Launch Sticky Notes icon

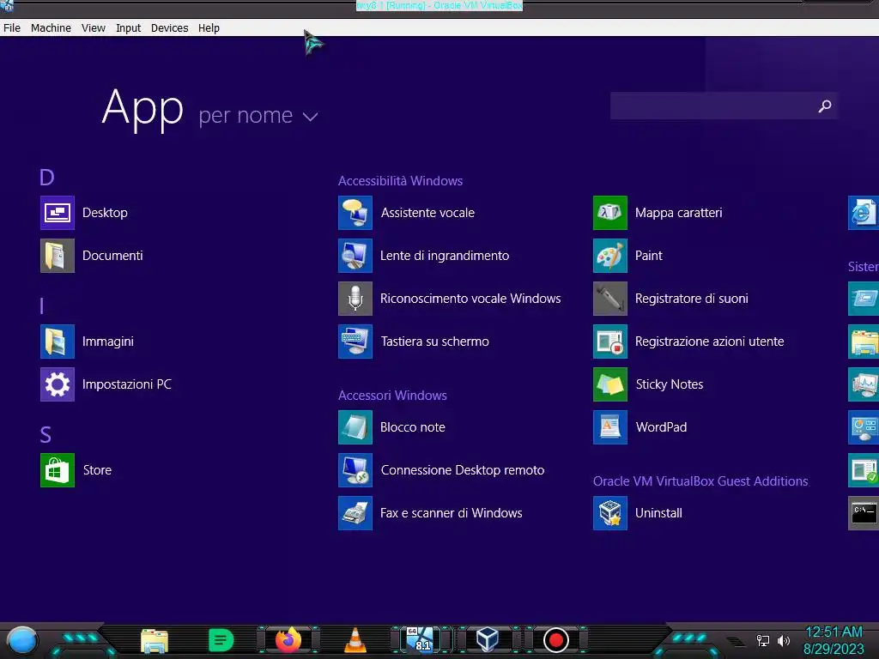(610, 384)
